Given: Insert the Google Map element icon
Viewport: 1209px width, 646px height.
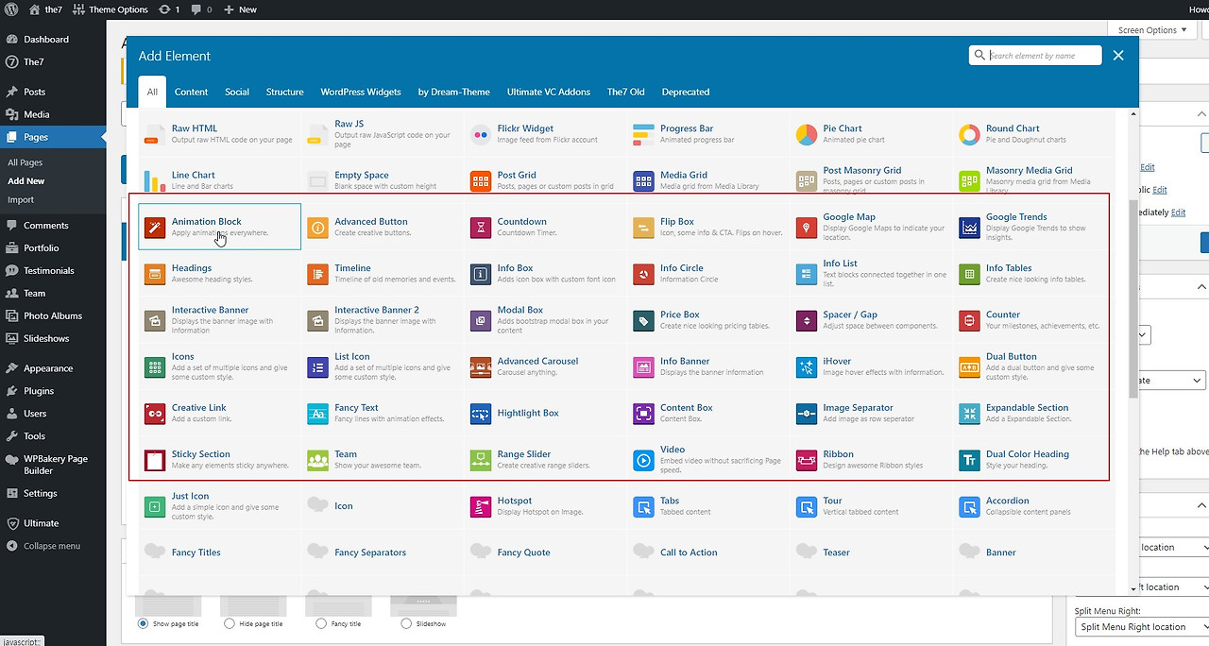Looking at the screenshot, I should tap(807, 227).
